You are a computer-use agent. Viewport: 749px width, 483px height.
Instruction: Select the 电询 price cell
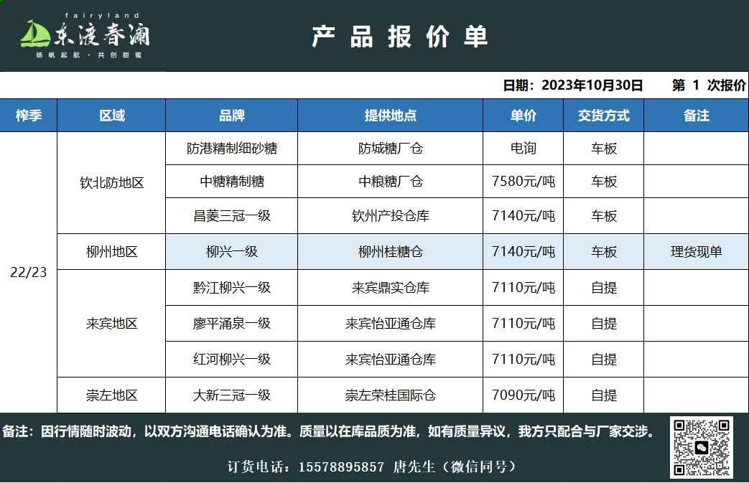[524, 149]
